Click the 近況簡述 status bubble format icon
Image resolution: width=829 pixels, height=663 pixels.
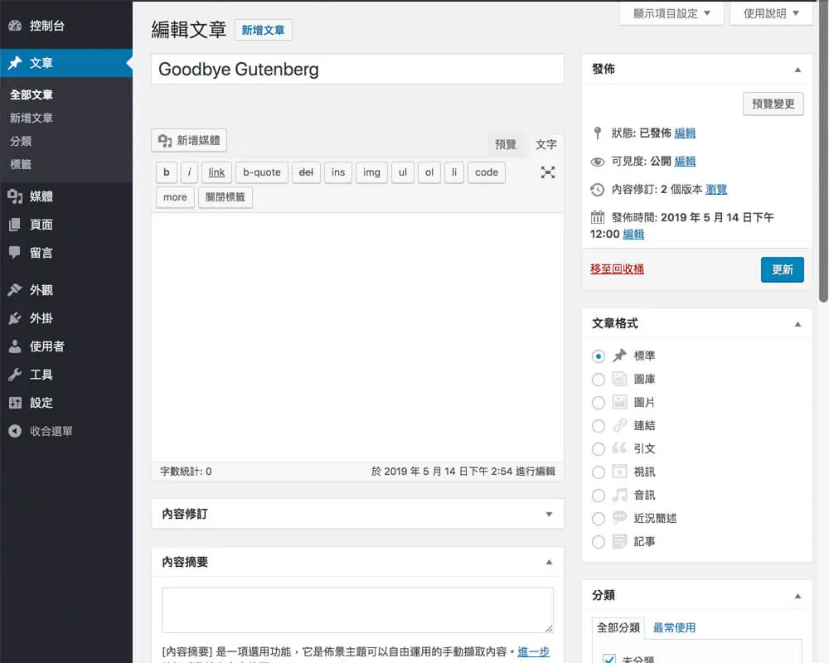tap(619, 517)
